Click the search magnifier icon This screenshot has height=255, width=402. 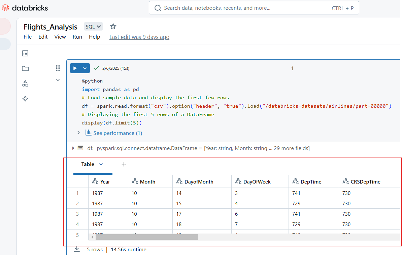[158, 8]
